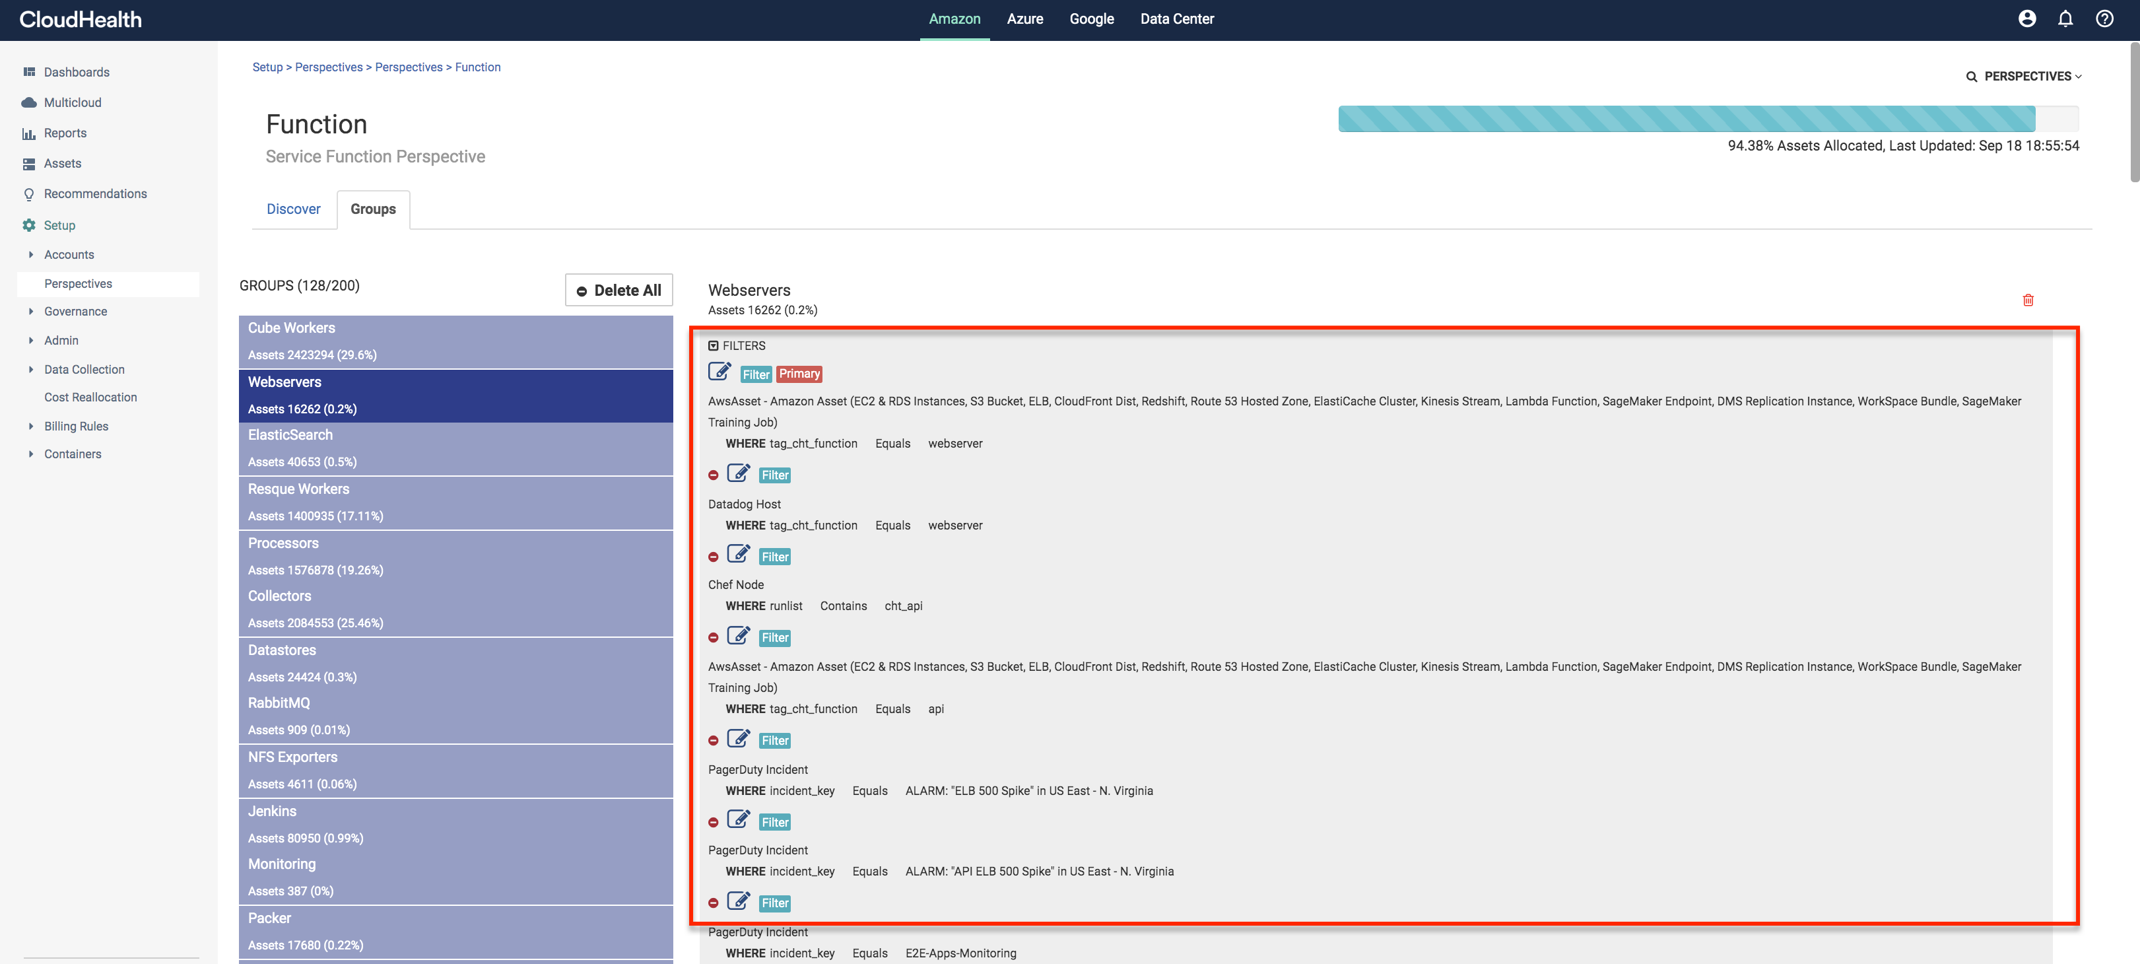
Task: Expand the Billing Rules item
Action: pos(31,427)
